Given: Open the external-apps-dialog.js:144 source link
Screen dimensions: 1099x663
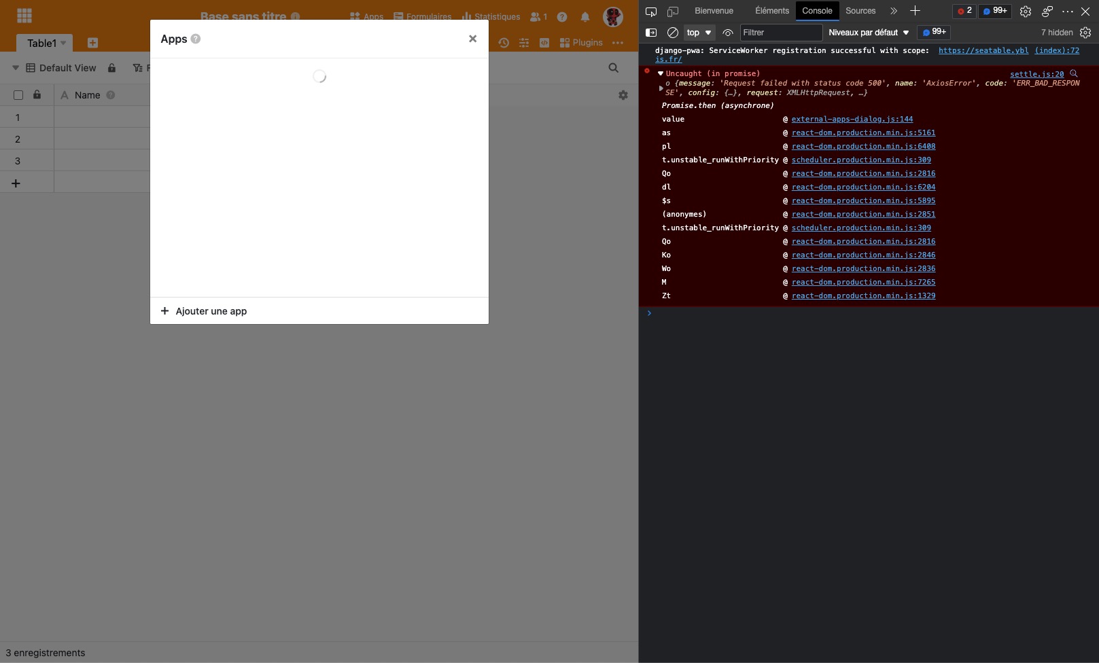Looking at the screenshot, I should coord(852,119).
